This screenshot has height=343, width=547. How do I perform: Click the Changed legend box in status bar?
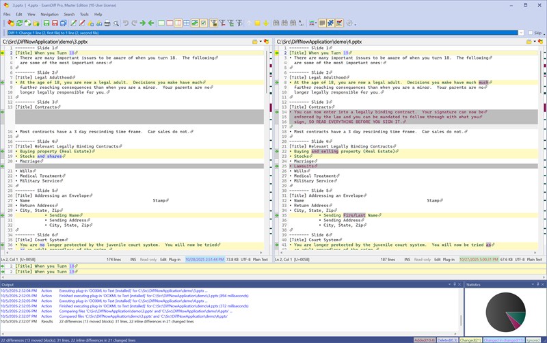pos(470,340)
